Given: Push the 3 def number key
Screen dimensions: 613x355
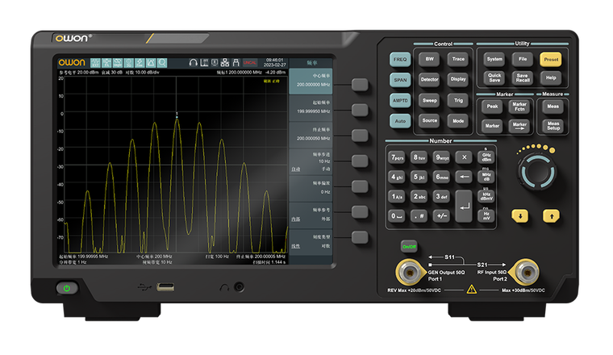Looking at the screenshot, I should click(x=441, y=196).
